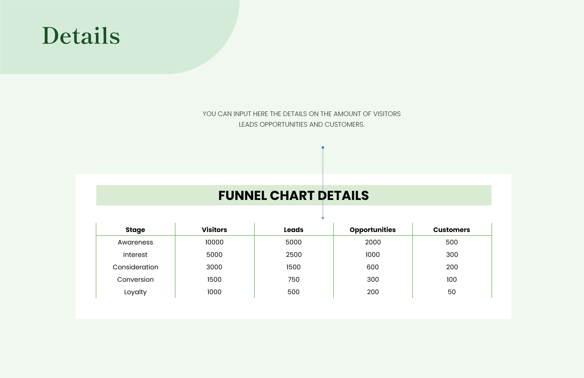Click the Loyalty stage cell
The height and width of the screenshot is (378, 584).
point(135,292)
